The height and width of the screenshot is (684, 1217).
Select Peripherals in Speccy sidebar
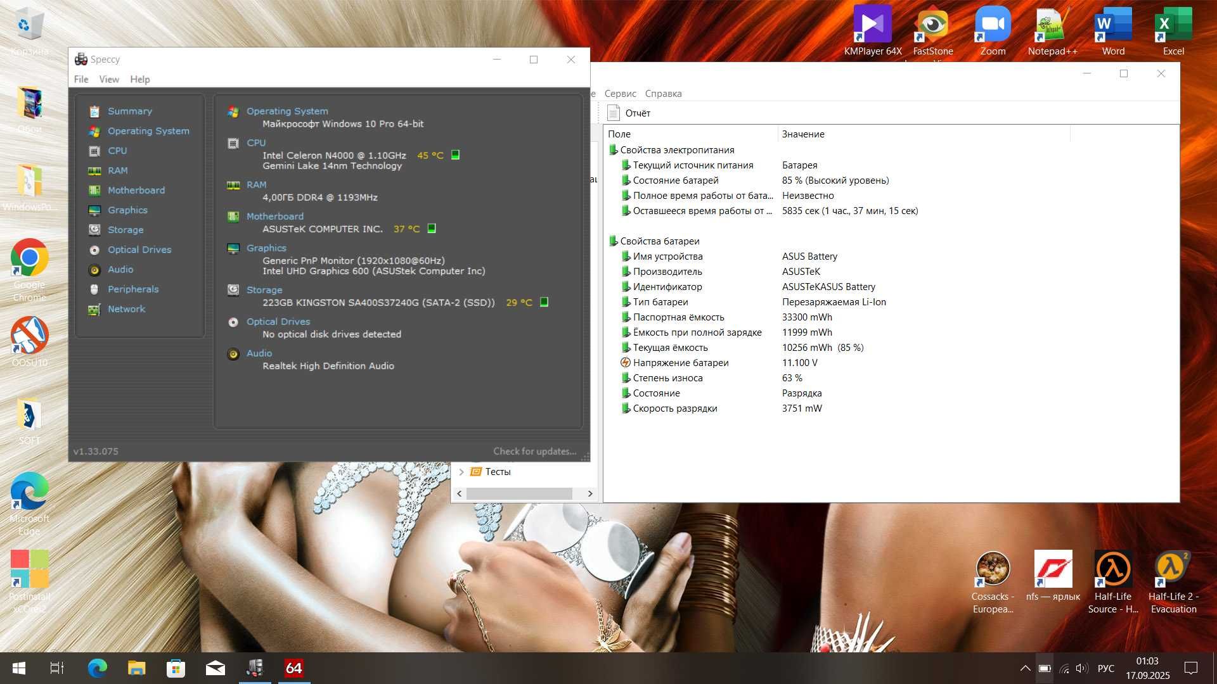tap(133, 289)
